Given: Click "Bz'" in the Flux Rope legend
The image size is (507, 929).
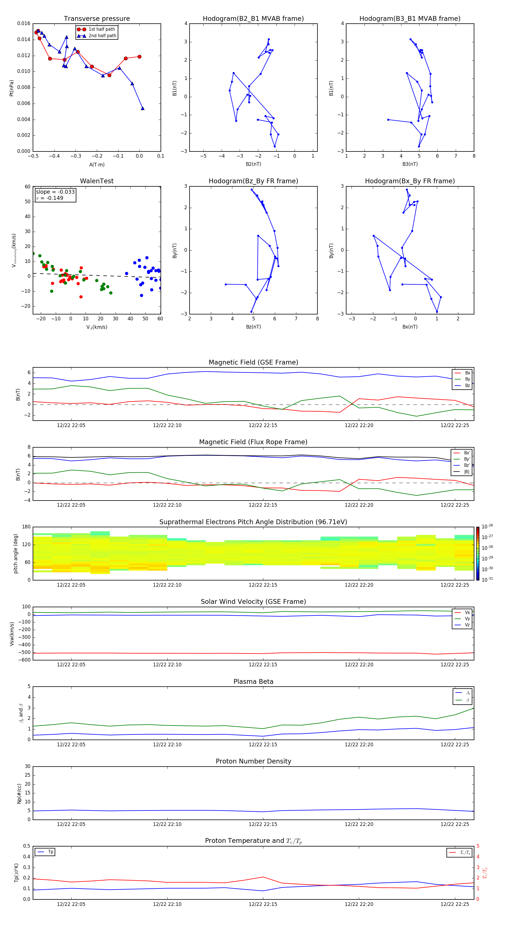Looking at the screenshot, I should 467,465.
